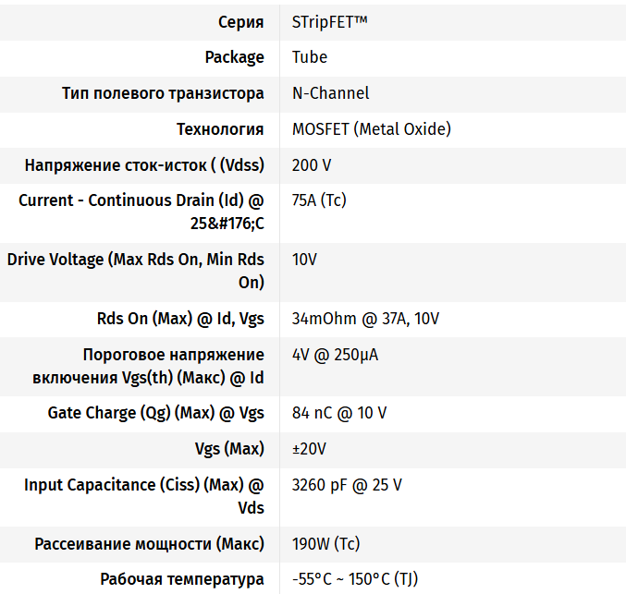Screen dimensions: 626x594
Task: Click the N-Channel transistor type value
Action: click(x=330, y=93)
